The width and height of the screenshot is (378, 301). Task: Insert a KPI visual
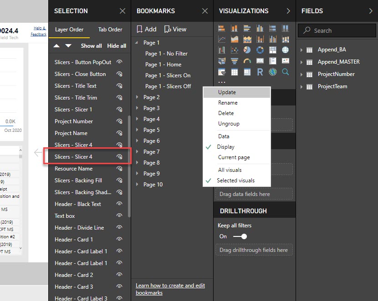286,60
